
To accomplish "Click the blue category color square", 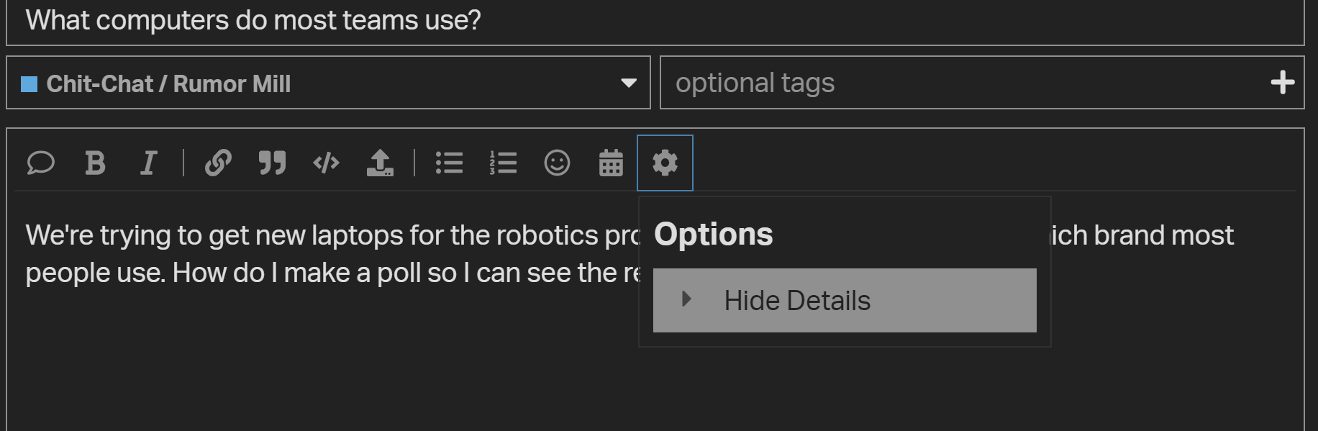I will point(29,84).
